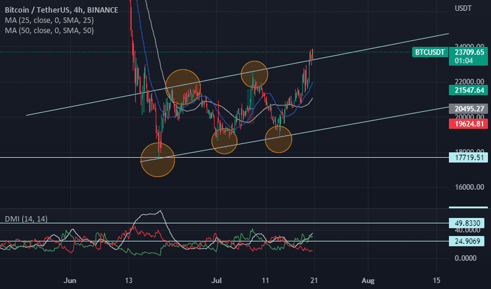Viewport: 491px width, 289px height.
Task: Select the orange circle at the July 8 peak on the upper channel line
Action: pos(254,75)
